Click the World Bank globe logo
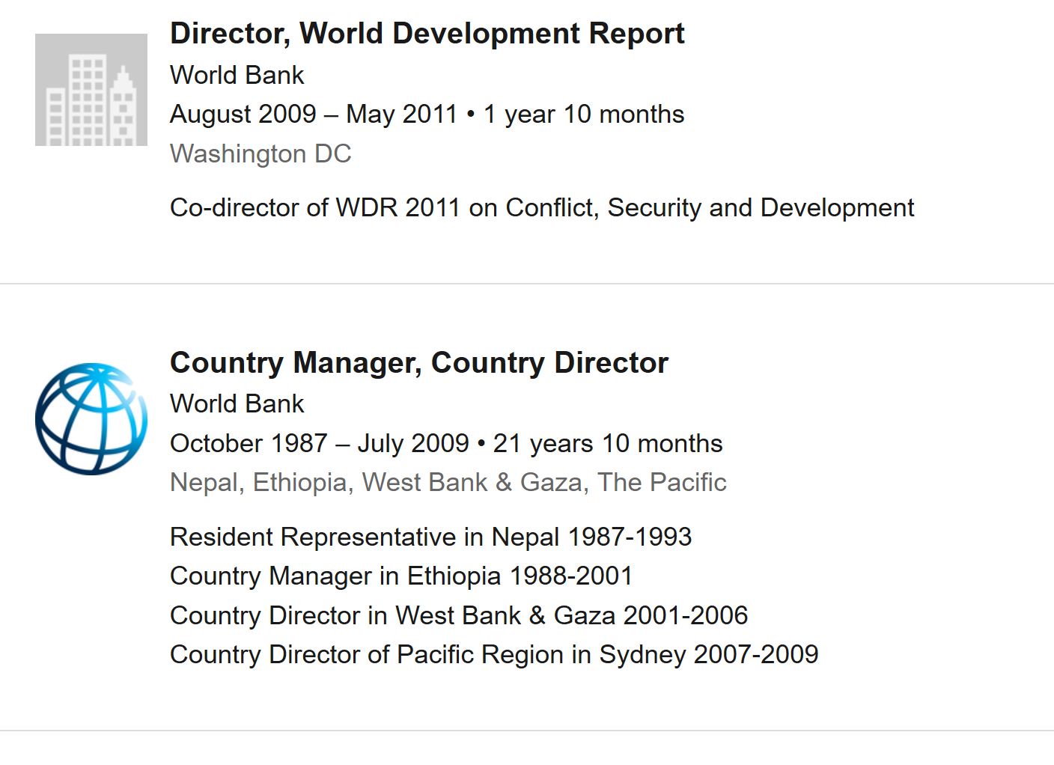1054x765 pixels. coord(91,419)
